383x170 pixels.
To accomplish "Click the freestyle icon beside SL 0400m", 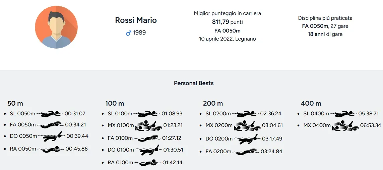I will point(344,114).
